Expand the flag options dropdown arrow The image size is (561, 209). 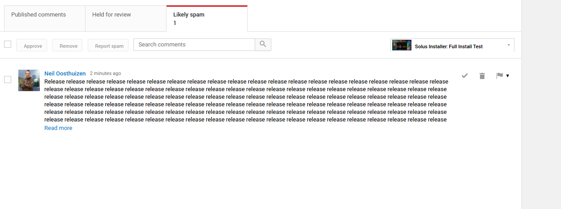coord(508,76)
